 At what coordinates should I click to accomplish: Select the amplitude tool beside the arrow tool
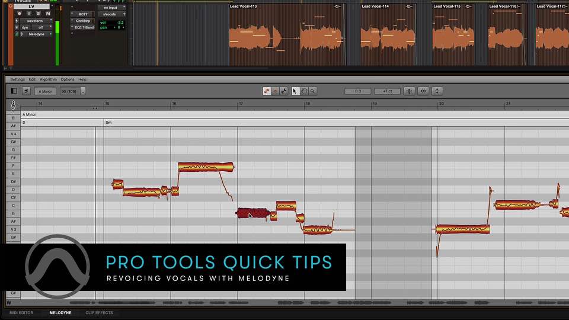coord(284,91)
